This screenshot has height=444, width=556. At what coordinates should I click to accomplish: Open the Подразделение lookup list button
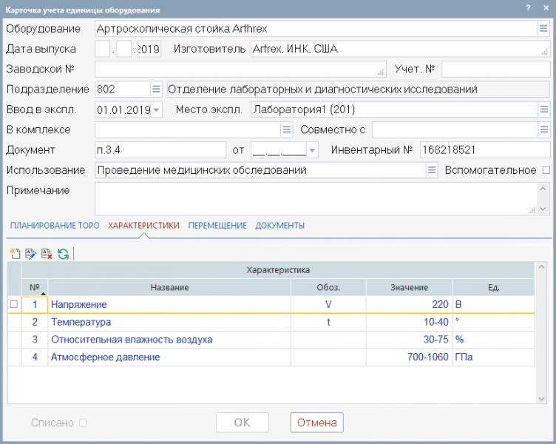click(x=156, y=89)
